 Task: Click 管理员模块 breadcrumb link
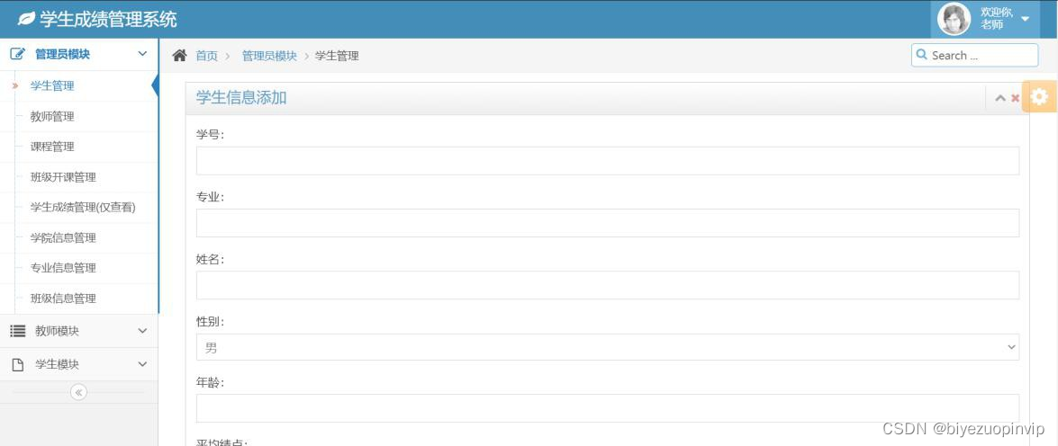coord(269,56)
